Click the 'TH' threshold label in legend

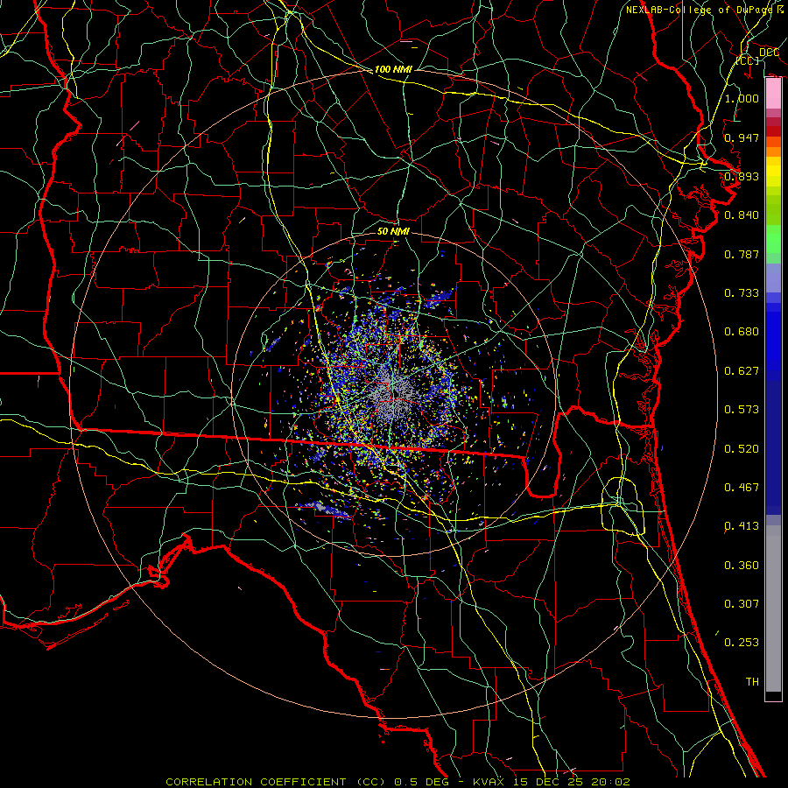pos(752,682)
